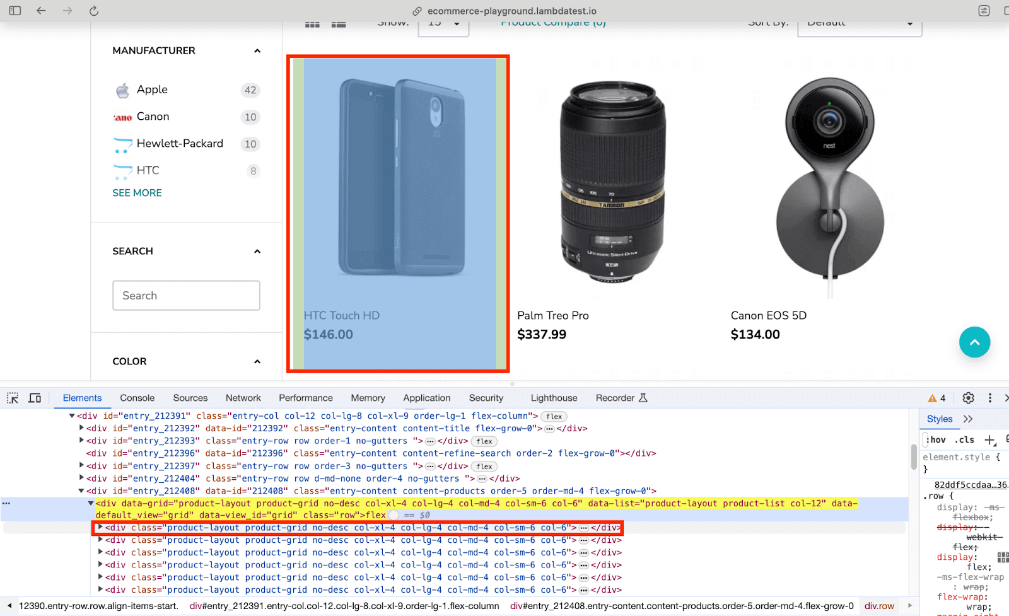Activate the DevTools inspect element picker

[x=13, y=398]
